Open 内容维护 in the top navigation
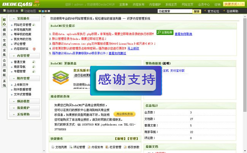 [x=155, y=5]
